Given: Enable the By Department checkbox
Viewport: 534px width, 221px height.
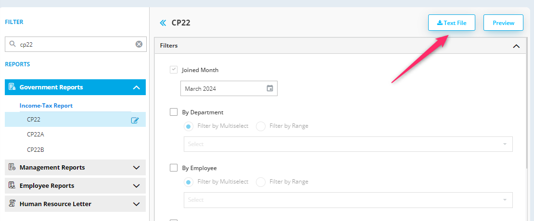Looking at the screenshot, I should coord(174,112).
